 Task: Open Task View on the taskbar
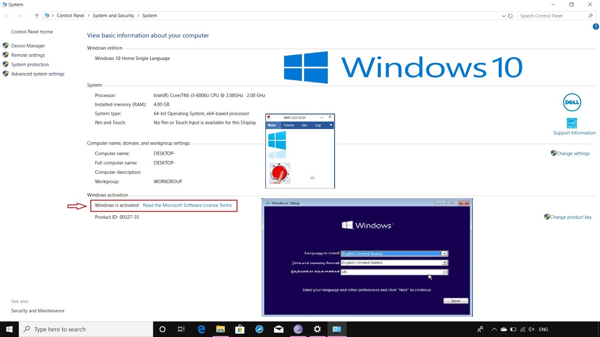(181, 329)
